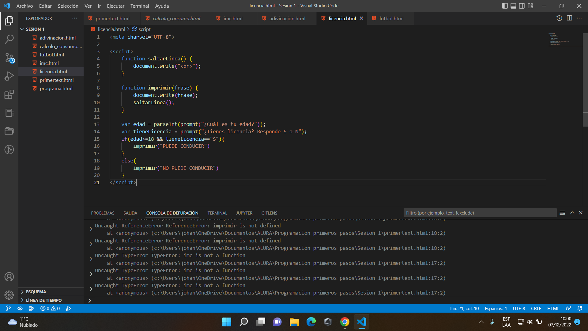This screenshot has width=588, height=331.
Task: Open the Extensions view
Action: (x=9, y=94)
